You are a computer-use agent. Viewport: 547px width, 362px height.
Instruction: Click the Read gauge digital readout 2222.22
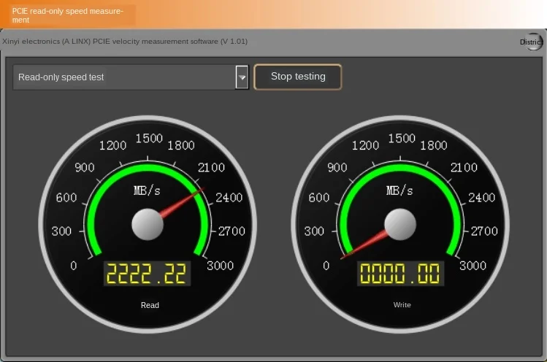point(147,274)
